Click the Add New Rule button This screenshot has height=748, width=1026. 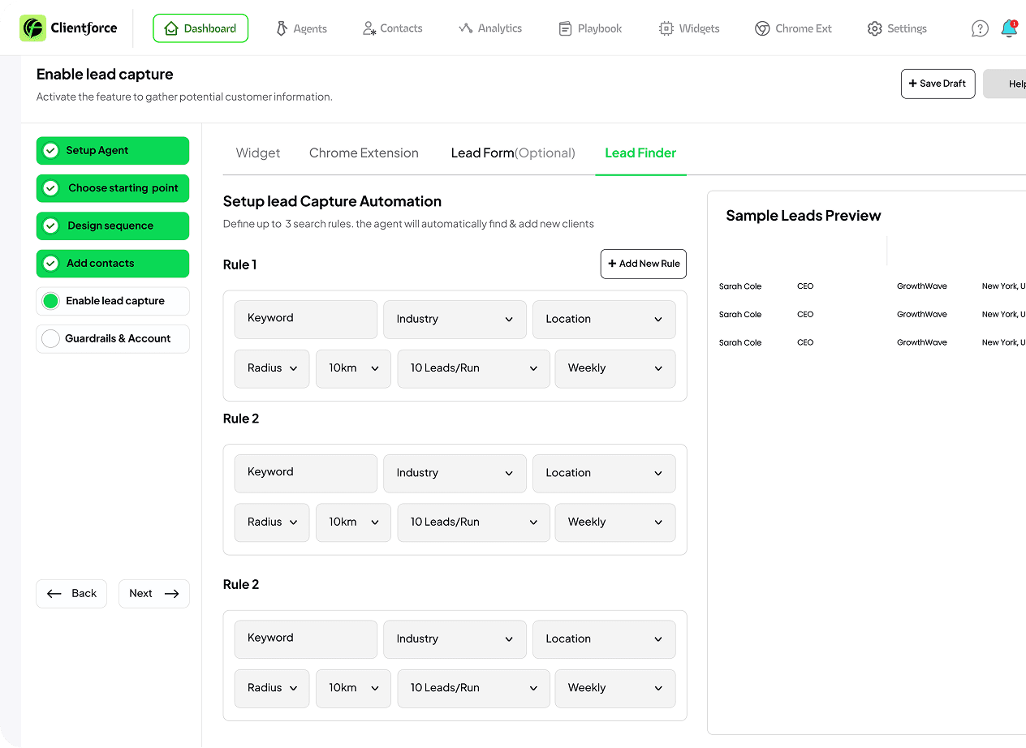tap(643, 264)
